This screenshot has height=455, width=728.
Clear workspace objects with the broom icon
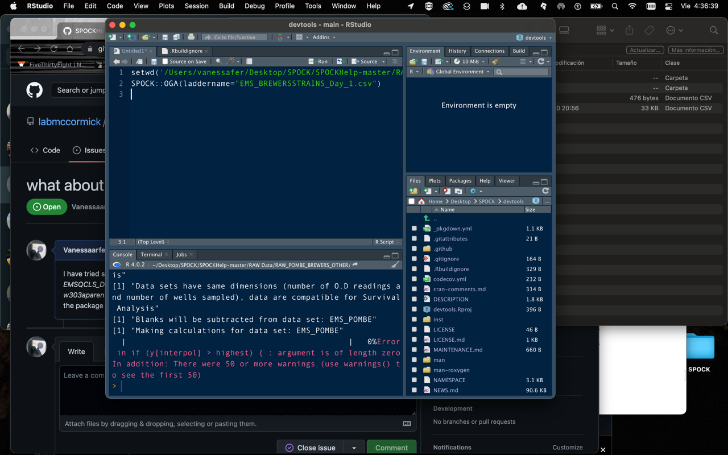tap(494, 61)
